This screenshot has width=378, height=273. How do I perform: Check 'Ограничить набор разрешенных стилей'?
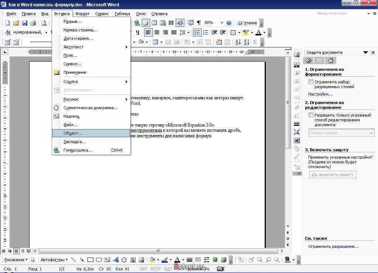point(311,82)
